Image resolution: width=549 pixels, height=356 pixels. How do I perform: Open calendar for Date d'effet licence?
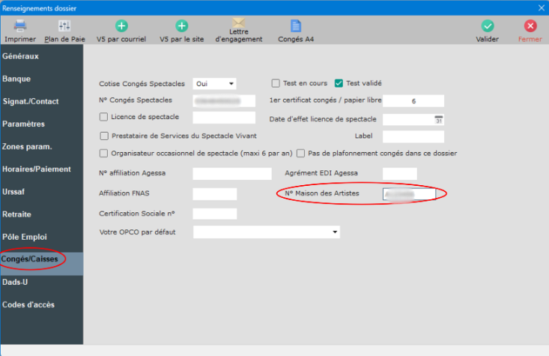coord(440,118)
